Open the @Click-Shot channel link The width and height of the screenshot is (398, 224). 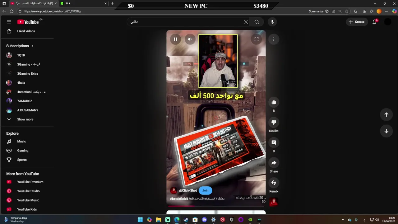[x=188, y=190]
